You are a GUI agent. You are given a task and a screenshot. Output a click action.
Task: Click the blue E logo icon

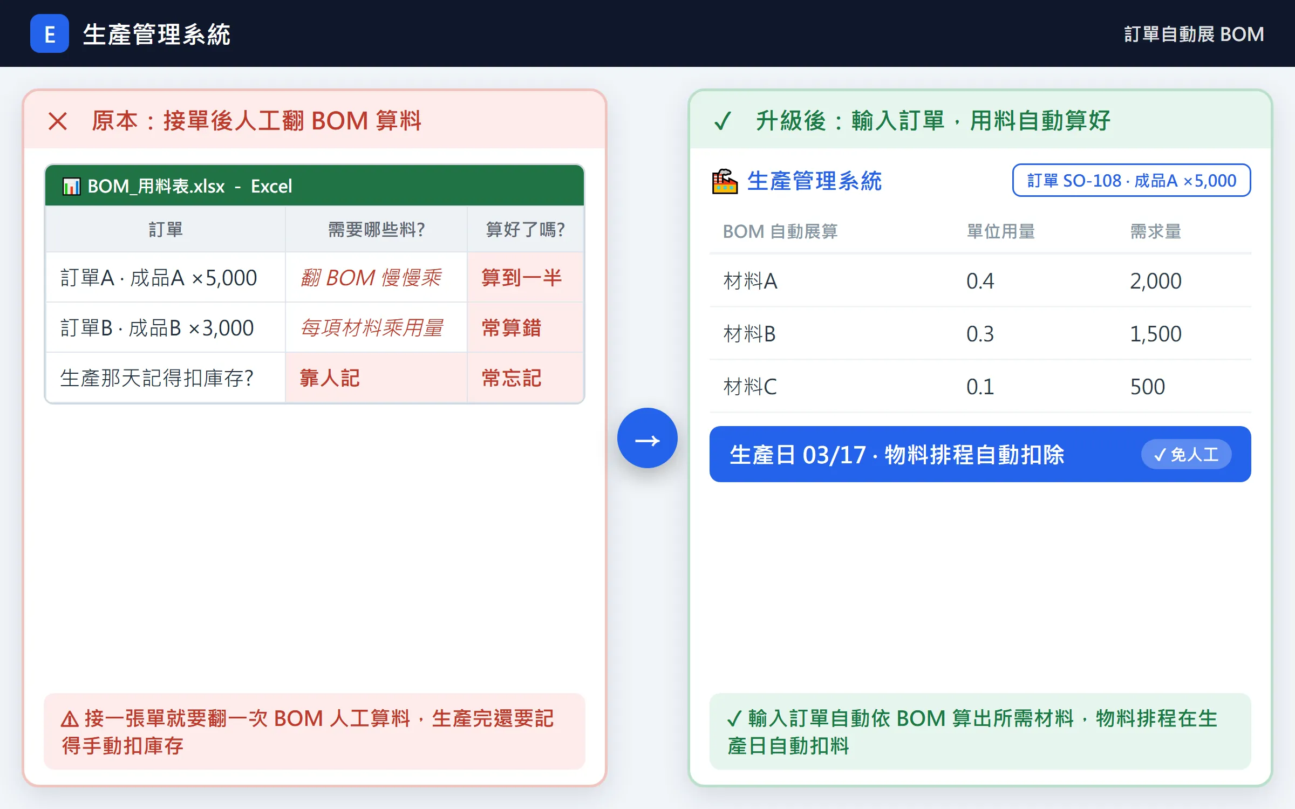[x=49, y=33]
